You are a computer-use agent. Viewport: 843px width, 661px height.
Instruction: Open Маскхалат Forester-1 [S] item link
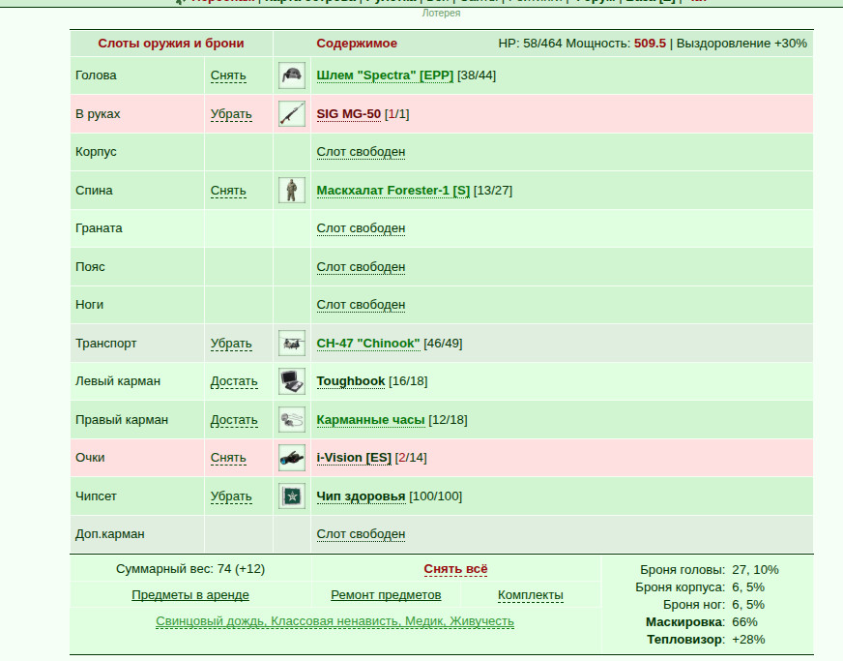(x=393, y=191)
